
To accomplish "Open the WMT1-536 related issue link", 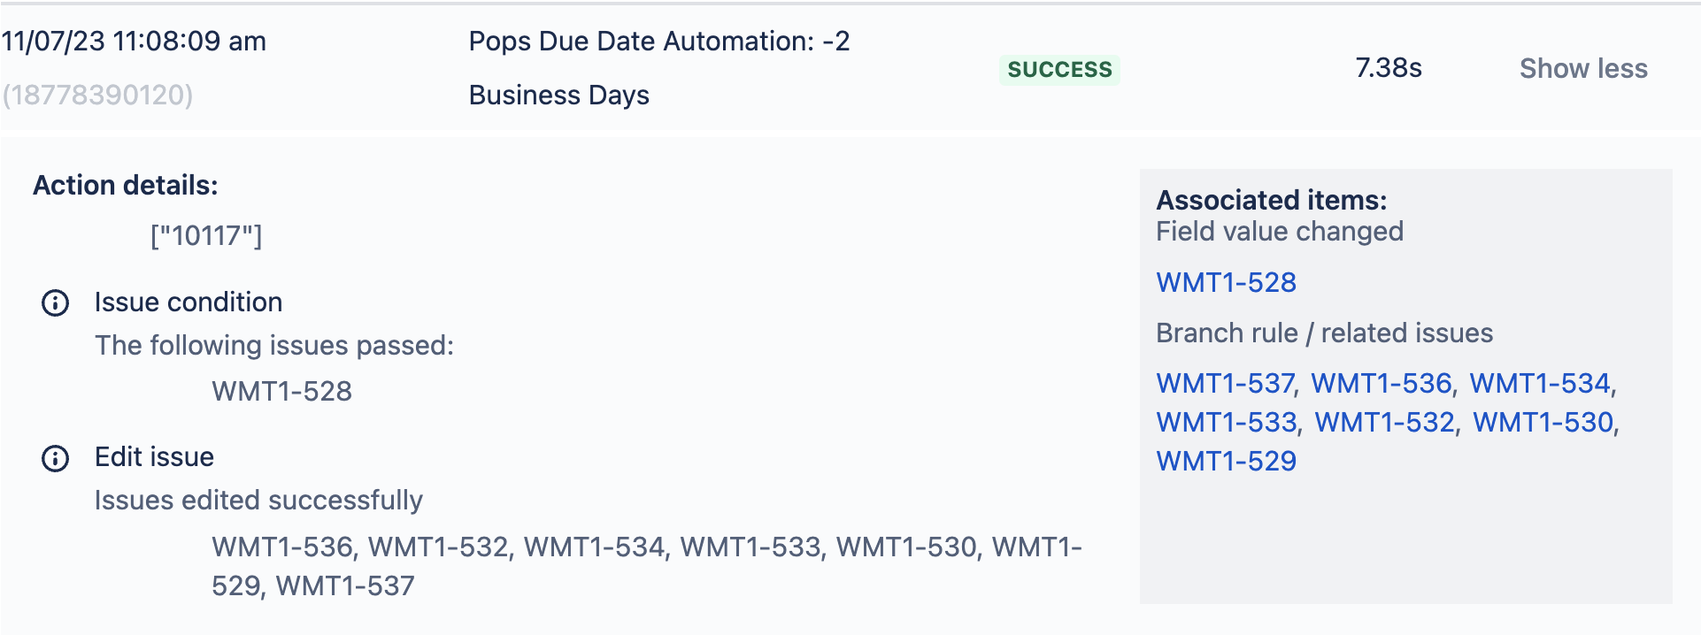I will [1382, 383].
